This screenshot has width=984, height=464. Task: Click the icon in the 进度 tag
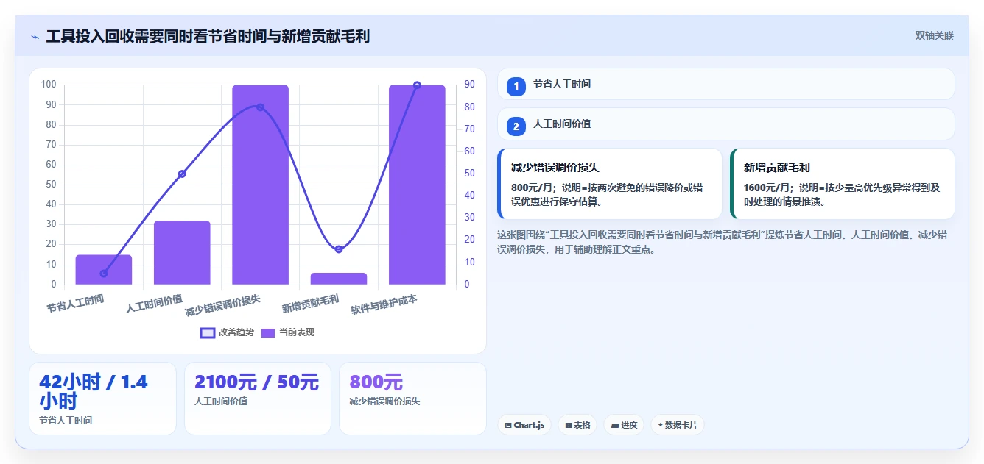point(615,425)
